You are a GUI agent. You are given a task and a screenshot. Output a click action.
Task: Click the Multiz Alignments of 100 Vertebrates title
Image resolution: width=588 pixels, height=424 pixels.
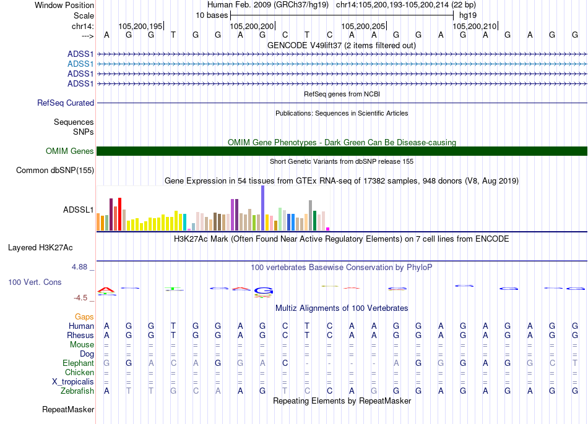click(341, 308)
